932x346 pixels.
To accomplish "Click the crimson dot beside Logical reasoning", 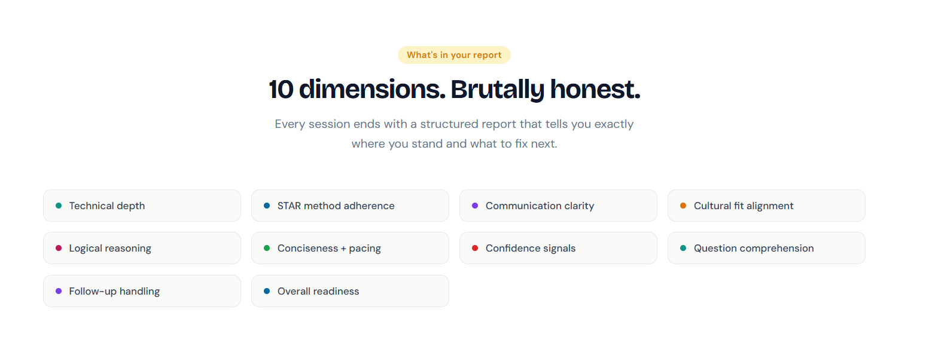I will tap(59, 248).
